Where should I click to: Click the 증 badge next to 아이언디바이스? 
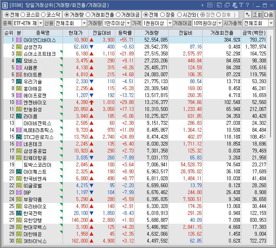19,40
